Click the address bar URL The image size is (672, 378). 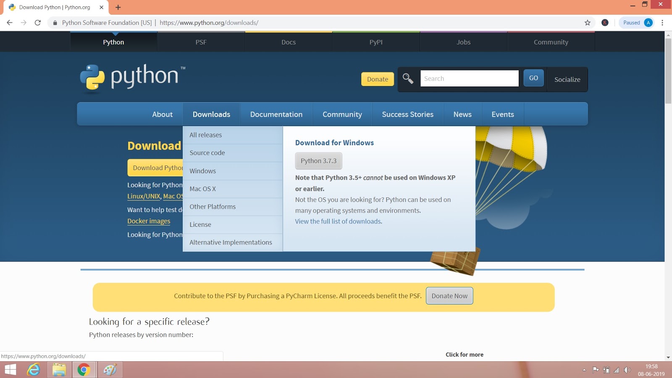pyautogui.click(x=209, y=23)
